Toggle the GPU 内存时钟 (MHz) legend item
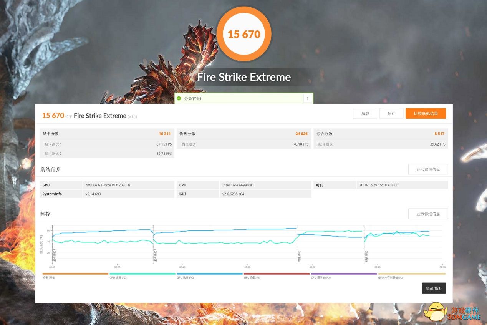The image size is (487, 325). (412, 275)
